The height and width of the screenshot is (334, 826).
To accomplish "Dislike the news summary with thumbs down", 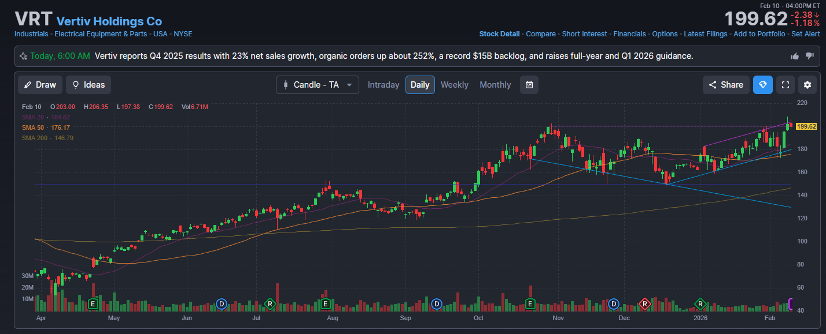I will (x=810, y=56).
